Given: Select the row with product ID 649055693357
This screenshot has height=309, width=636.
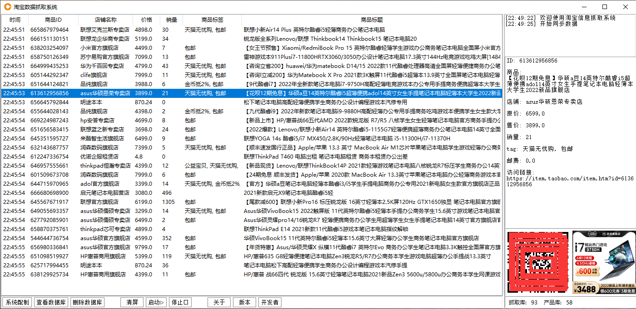Looking at the screenshot, I should pos(251,211).
